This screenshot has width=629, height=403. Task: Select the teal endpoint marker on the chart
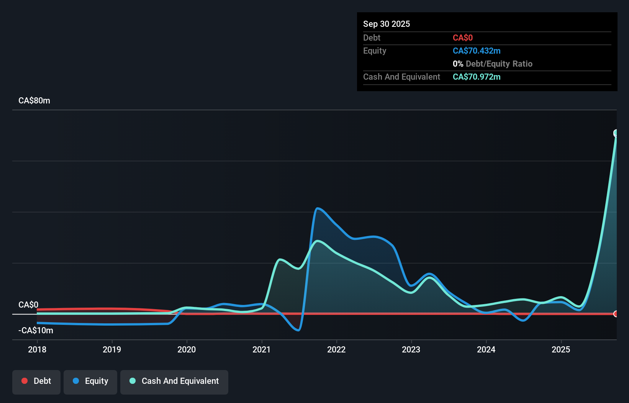[x=616, y=133]
